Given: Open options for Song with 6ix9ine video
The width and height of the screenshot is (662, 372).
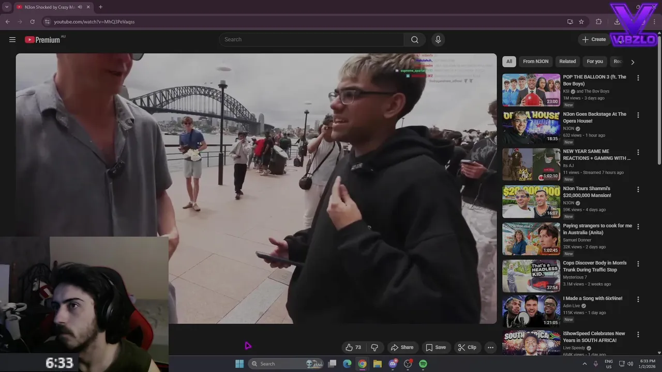Looking at the screenshot, I should click(x=638, y=299).
